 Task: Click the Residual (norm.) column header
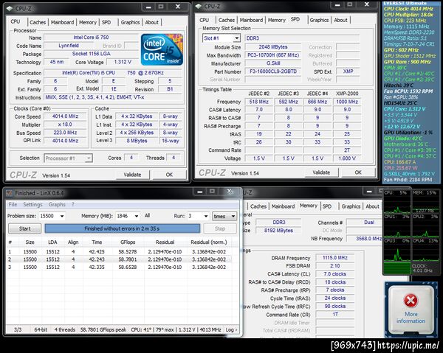(x=209, y=242)
